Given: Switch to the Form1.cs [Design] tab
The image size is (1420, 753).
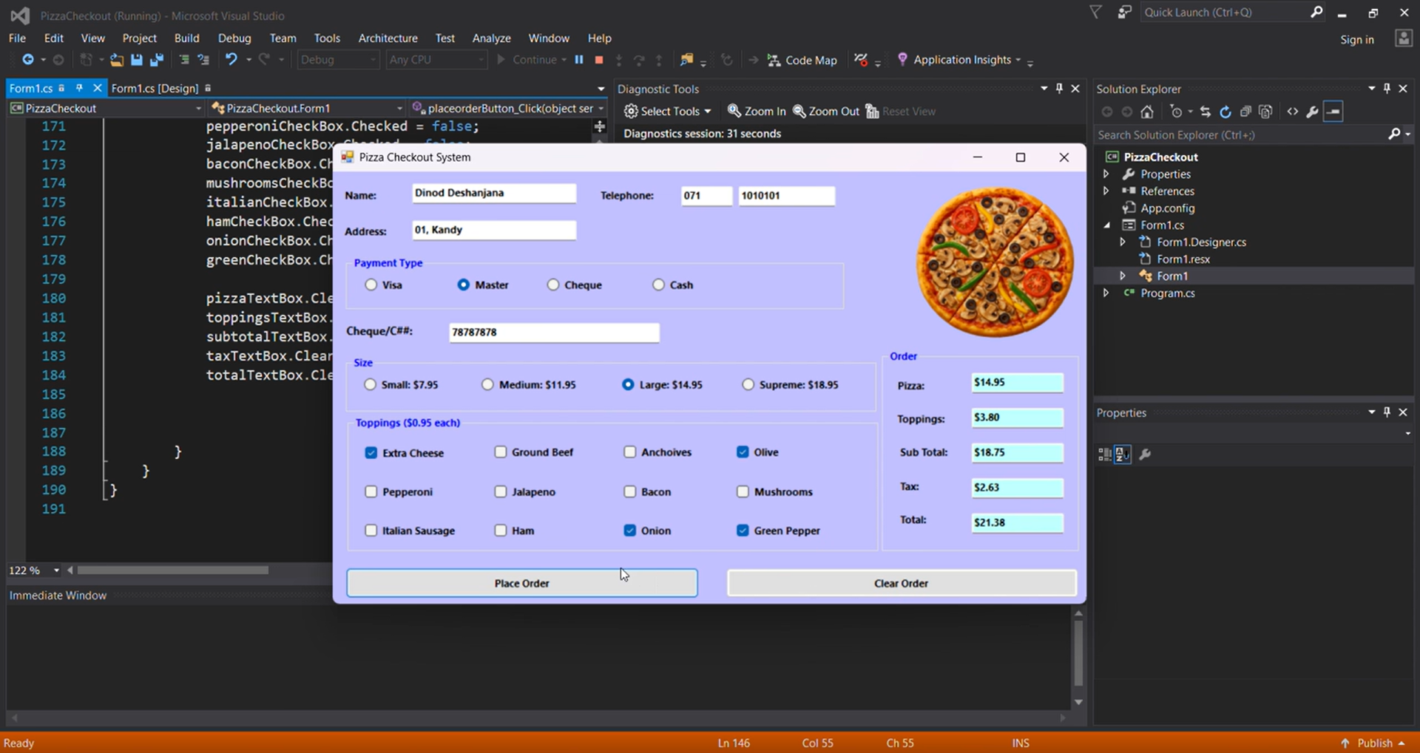Looking at the screenshot, I should pos(155,89).
